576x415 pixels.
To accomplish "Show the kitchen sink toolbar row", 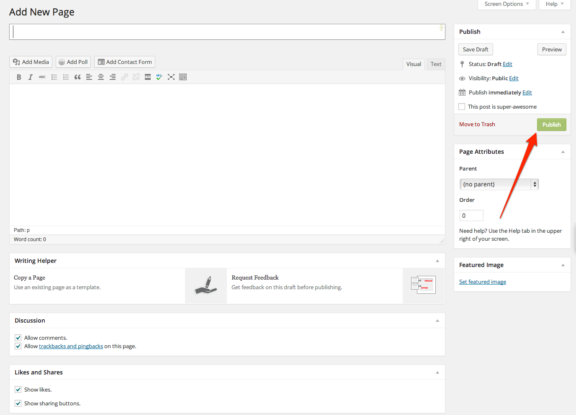I will (183, 77).
